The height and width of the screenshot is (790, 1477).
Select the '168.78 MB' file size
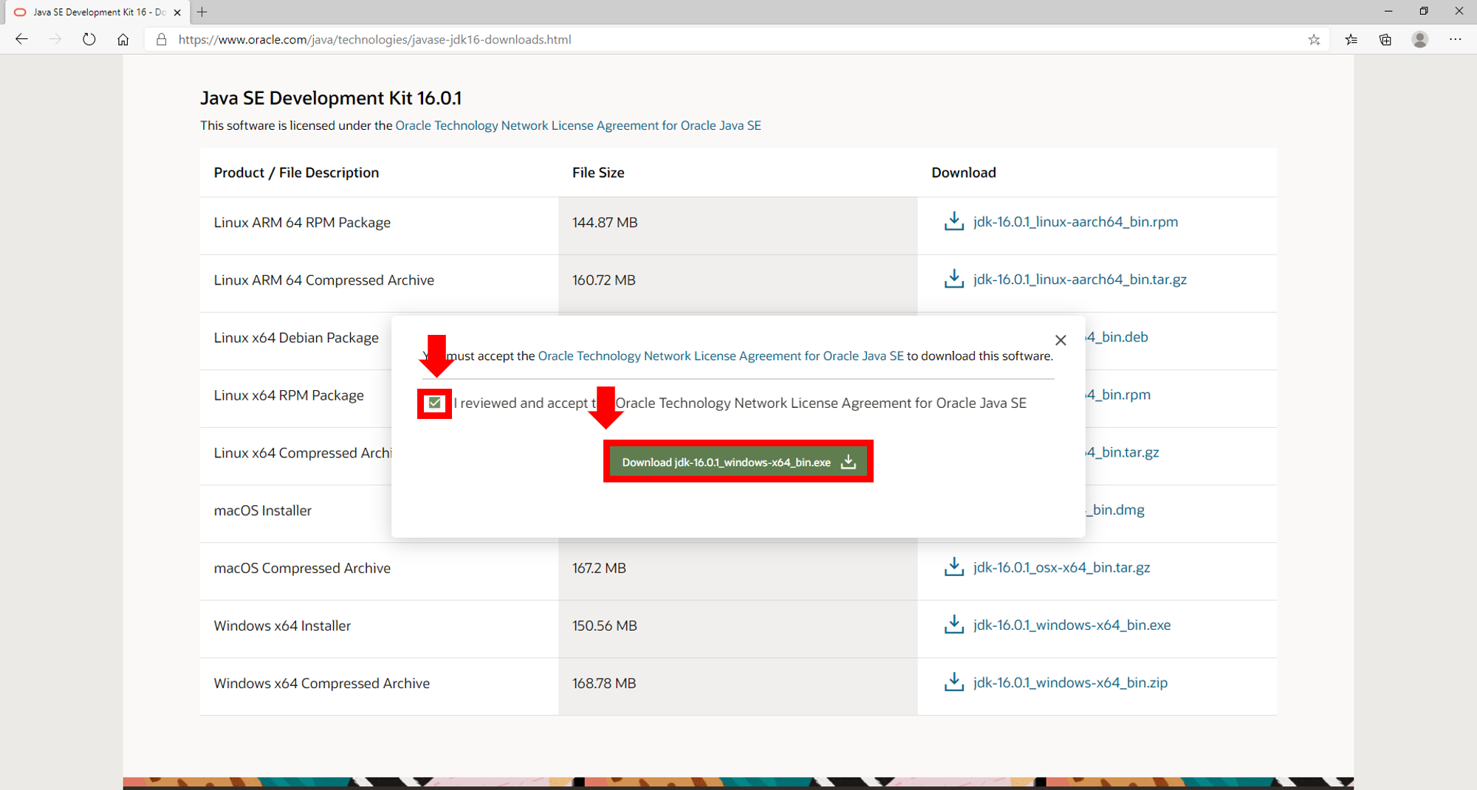pyautogui.click(x=604, y=683)
